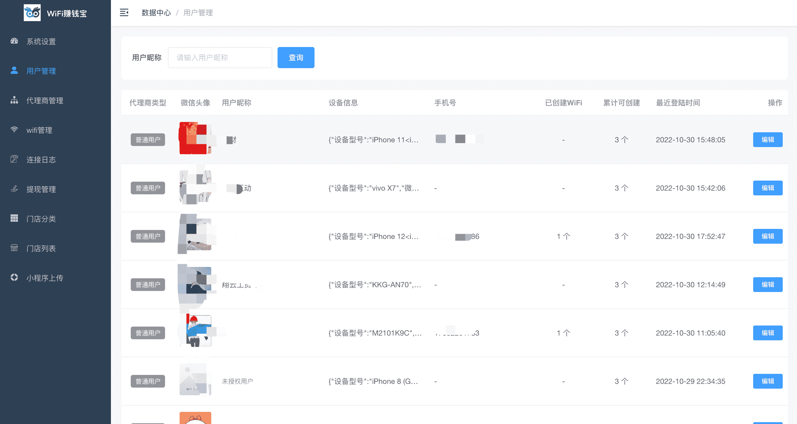Click the 手机号 column header

click(445, 103)
